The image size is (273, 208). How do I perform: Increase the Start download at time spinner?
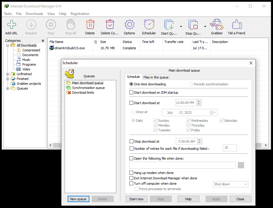(x=199, y=101)
